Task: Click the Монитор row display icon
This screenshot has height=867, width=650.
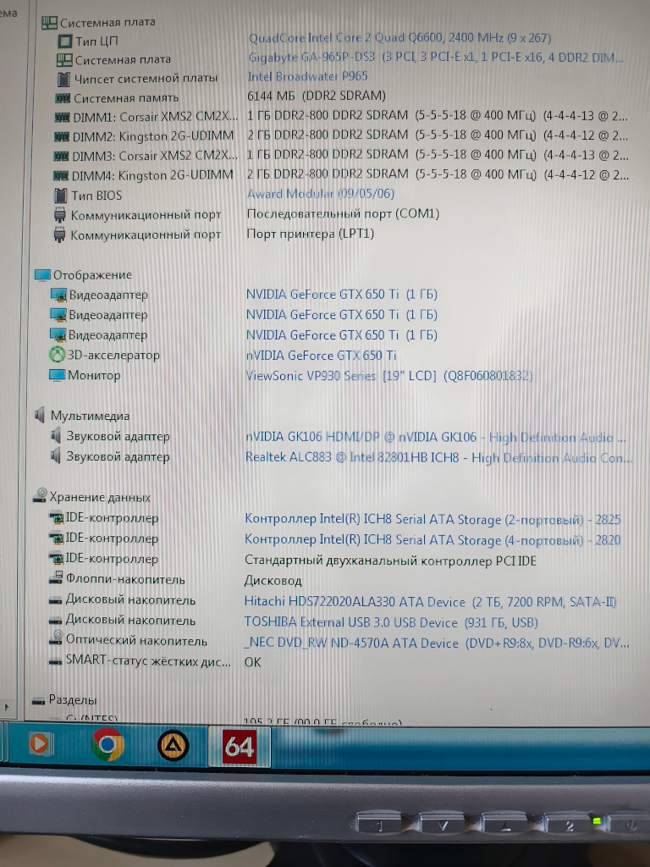Action: [x=57, y=375]
